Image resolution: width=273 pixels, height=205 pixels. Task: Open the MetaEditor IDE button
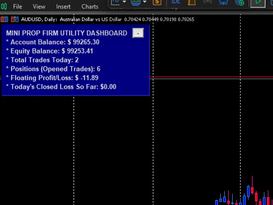tap(176, 2)
